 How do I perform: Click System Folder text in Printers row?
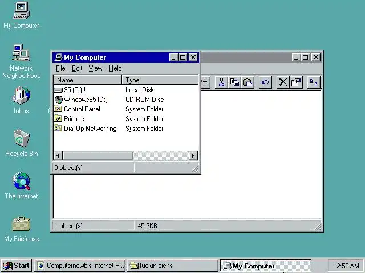(x=144, y=119)
